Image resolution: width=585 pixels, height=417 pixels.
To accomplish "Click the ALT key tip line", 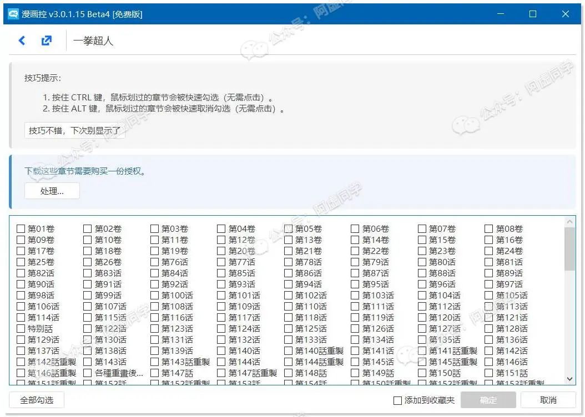I will 163,109.
